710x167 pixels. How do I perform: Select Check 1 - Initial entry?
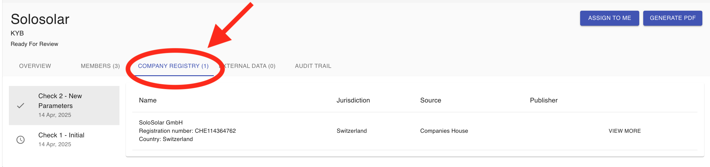coord(64,140)
